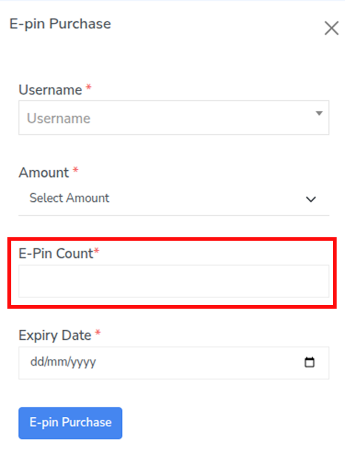
Task: Expand the Select Amount chevron
Action: click(x=311, y=199)
